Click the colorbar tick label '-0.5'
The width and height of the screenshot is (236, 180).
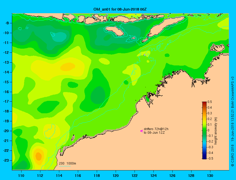click(x=210, y=159)
